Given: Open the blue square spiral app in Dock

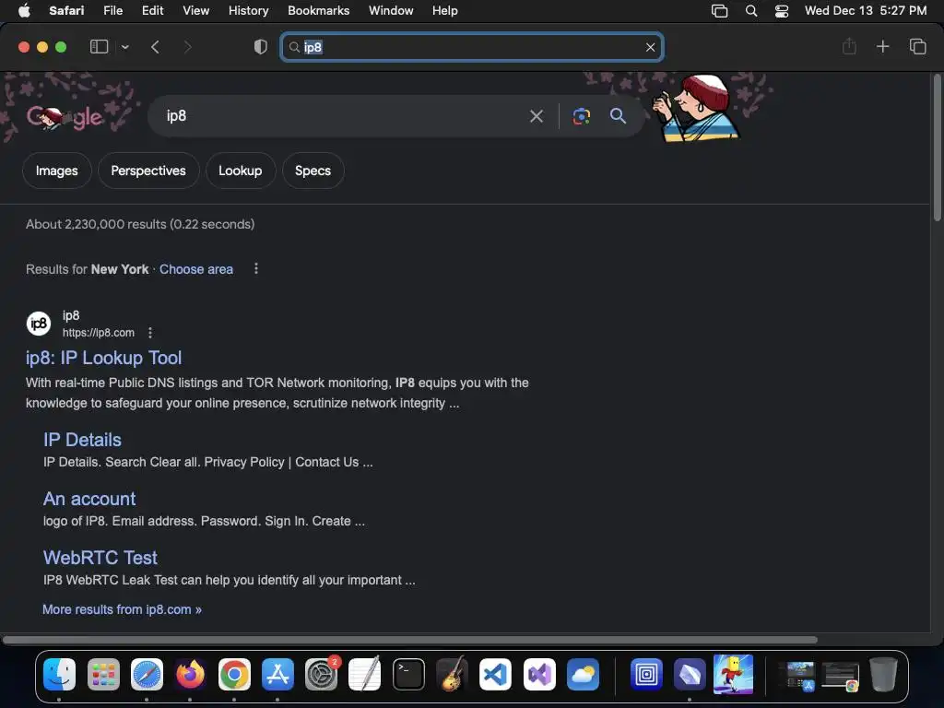Looking at the screenshot, I should click(x=646, y=674).
